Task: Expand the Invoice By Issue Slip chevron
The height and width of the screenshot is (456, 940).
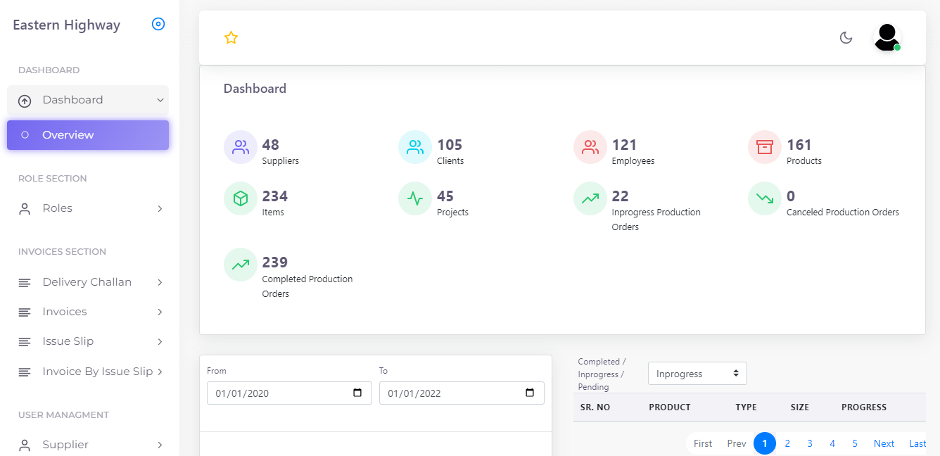Action: click(x=160, y=372)
